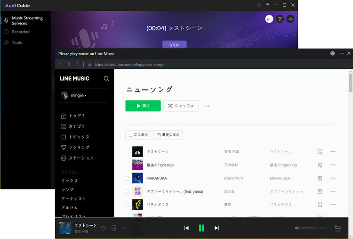Click 次に追加 button
This screenshot has height=239, width=353.
(138, 135)
